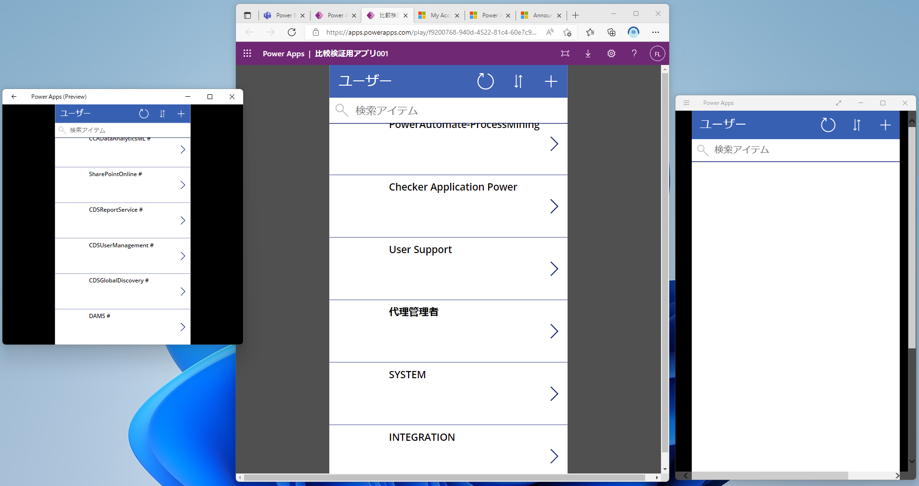This screenshot has width=919, height=486.
Task: Open a new browser tab
Action: point(575,15)
